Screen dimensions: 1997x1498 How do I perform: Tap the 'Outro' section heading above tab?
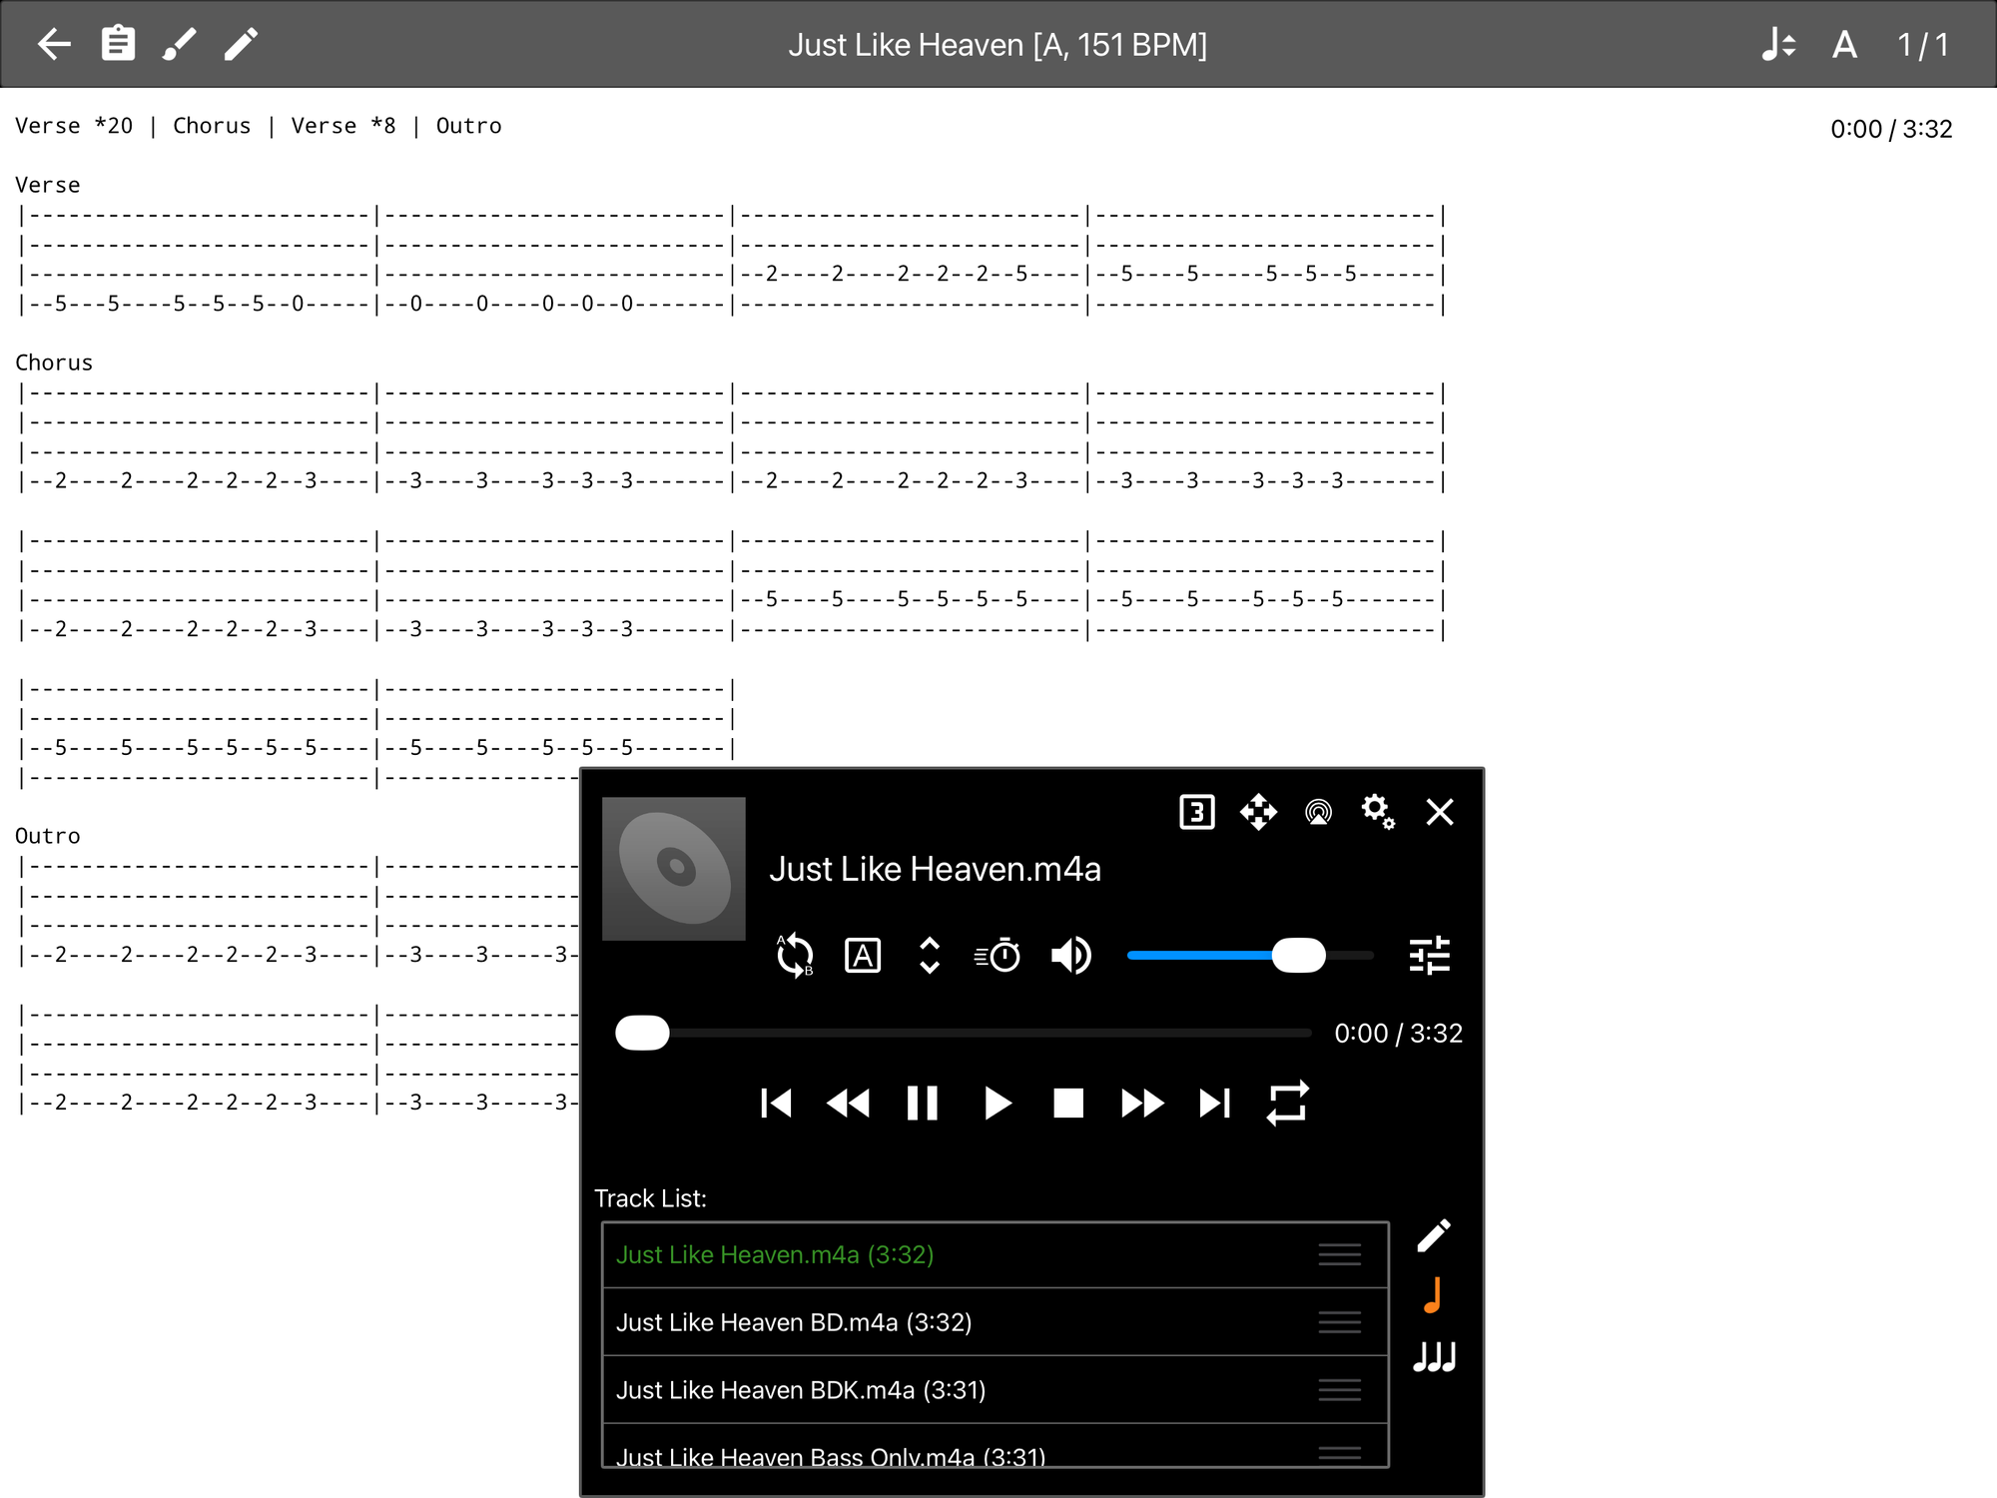48,836
